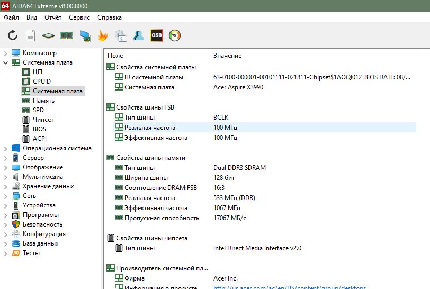Screen dimensions: 430x289
Task: Open the memory module benchmark toolbar icon
Action: click(x=66, y=35)
